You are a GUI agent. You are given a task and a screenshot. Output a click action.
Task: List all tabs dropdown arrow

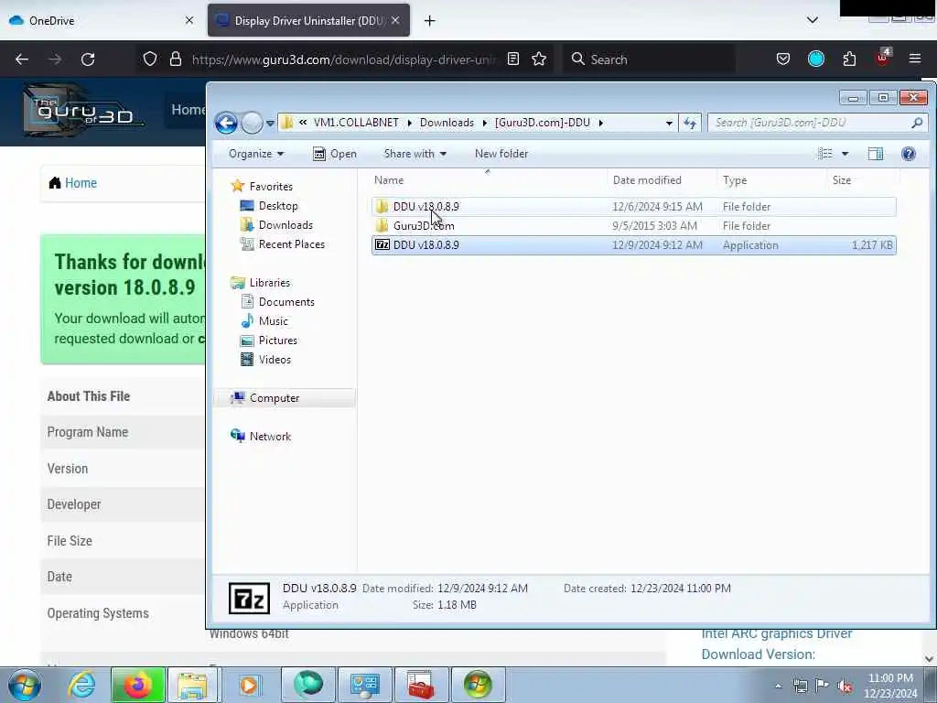point(813,20)
